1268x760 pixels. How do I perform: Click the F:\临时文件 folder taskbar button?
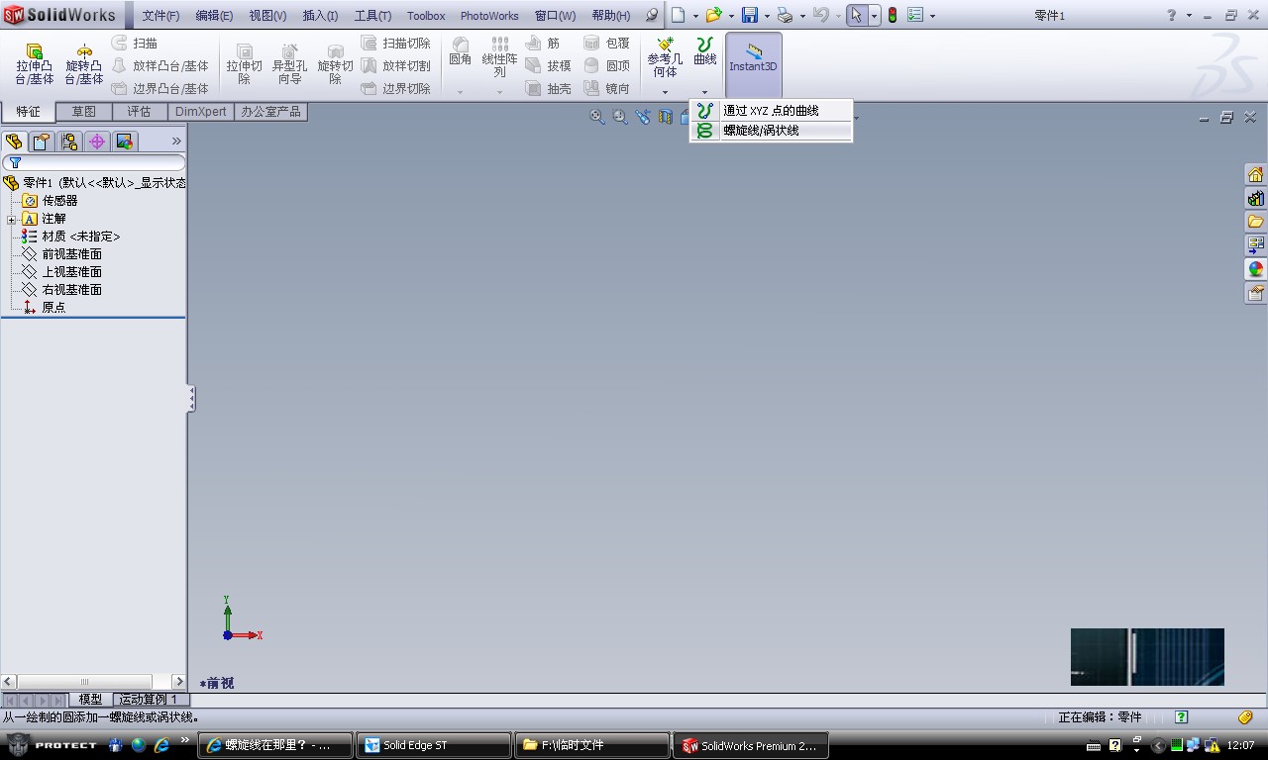(592, 745)
